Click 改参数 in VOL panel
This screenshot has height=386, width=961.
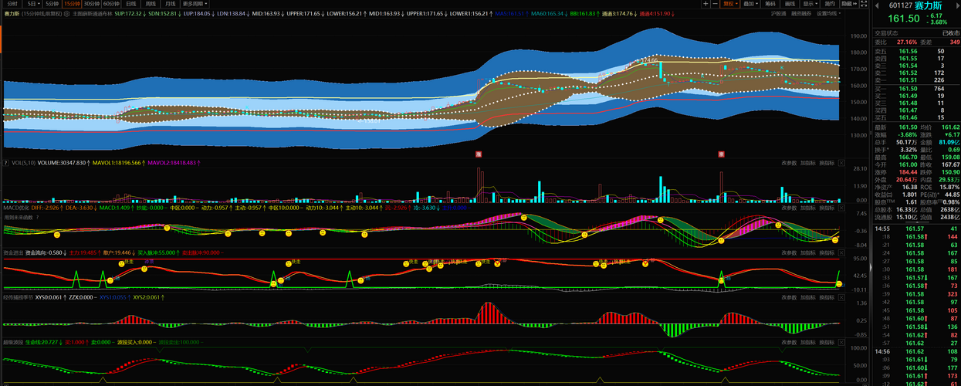pyautogui.click(x=788, y=163)
